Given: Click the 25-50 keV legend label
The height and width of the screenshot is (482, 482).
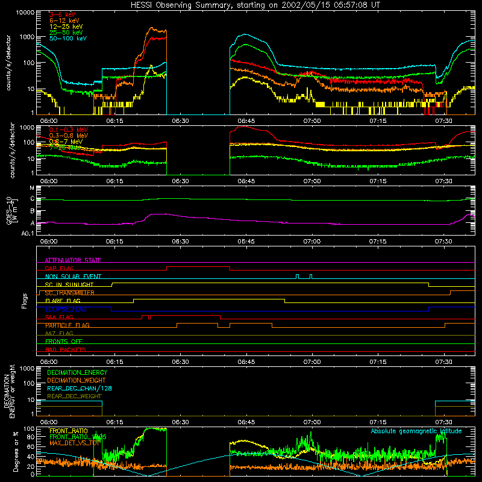Looking at the screenshot, I should (66, 33).
